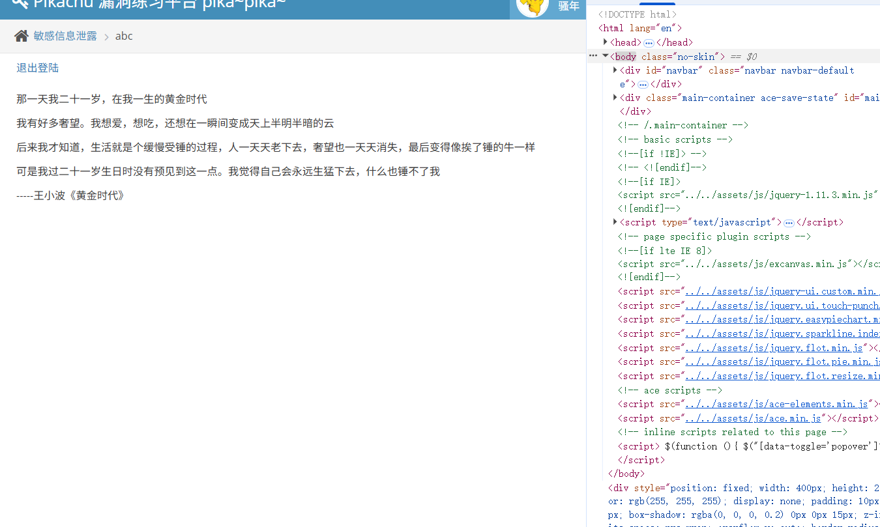Select the <!DOCTYPE html> line
This screenshot has height=527, width=880.
click(x=638, y=14)
